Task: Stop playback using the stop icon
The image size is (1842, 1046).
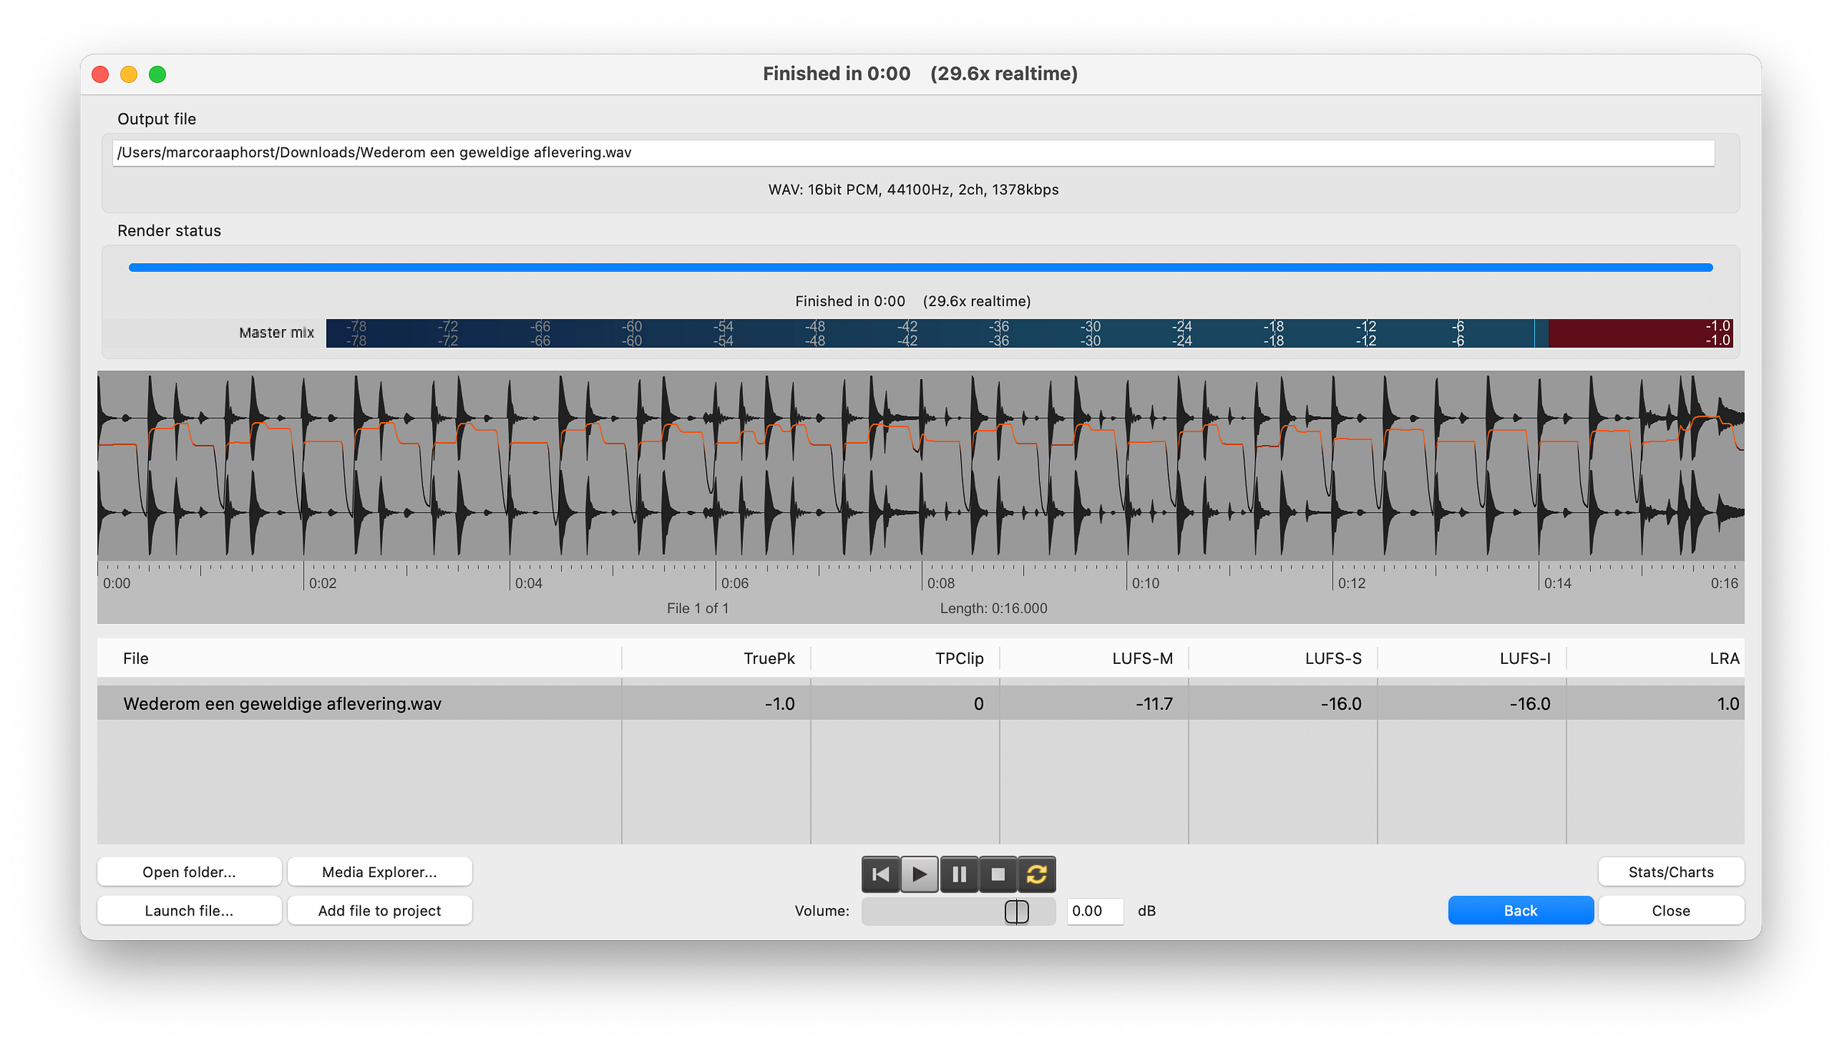Action: point(998,874)
